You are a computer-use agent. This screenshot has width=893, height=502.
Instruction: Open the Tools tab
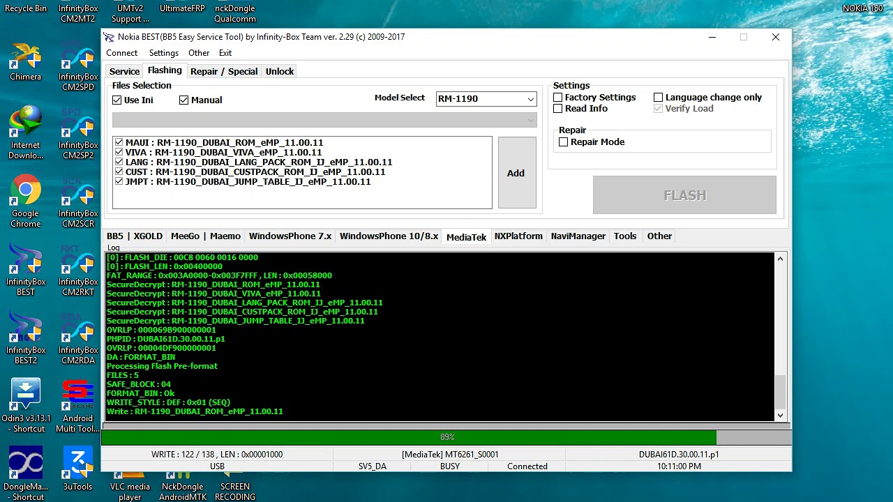[x=625, y=236]
